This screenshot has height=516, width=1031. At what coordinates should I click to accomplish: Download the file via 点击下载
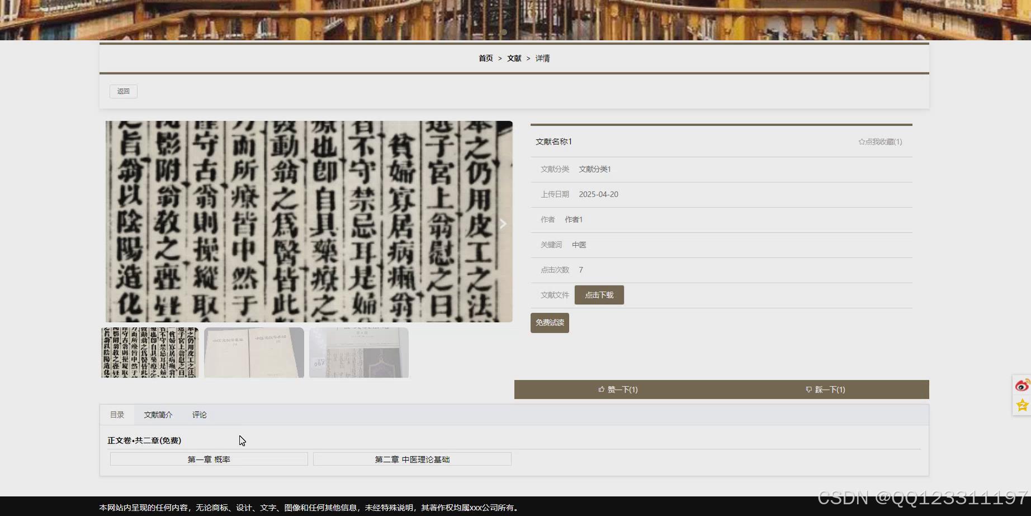coord(599,295)
